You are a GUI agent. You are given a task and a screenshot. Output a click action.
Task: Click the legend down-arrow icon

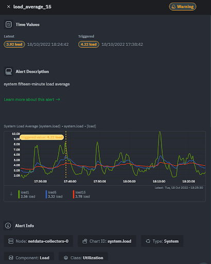pos(11,194)
